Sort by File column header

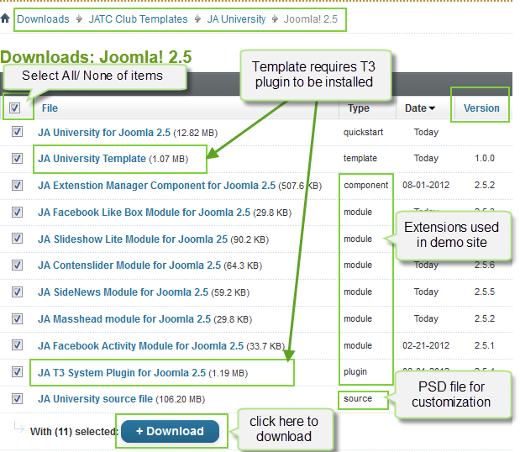click(50, 108)
